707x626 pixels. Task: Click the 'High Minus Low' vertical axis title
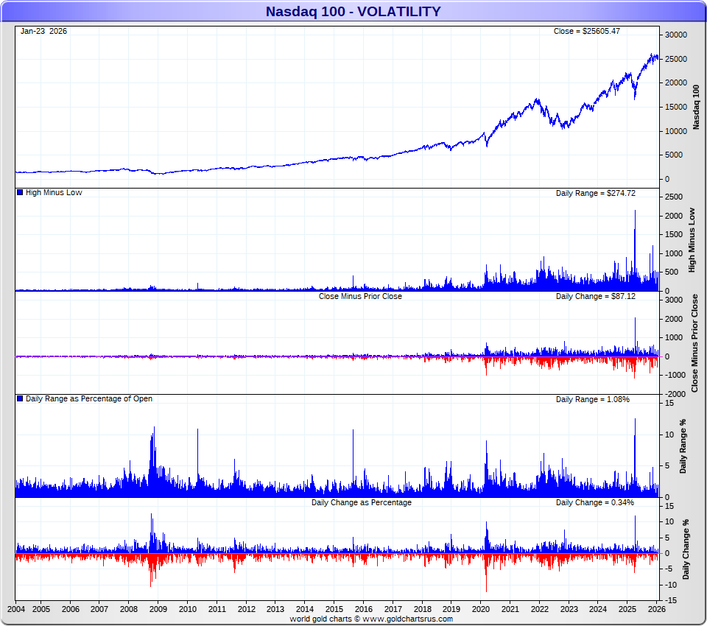(x=692, y=240)
